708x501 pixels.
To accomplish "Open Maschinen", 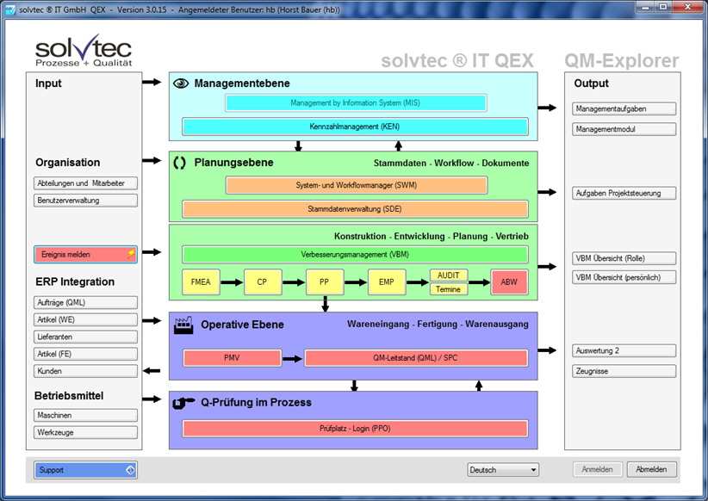I will click(85, 415).
